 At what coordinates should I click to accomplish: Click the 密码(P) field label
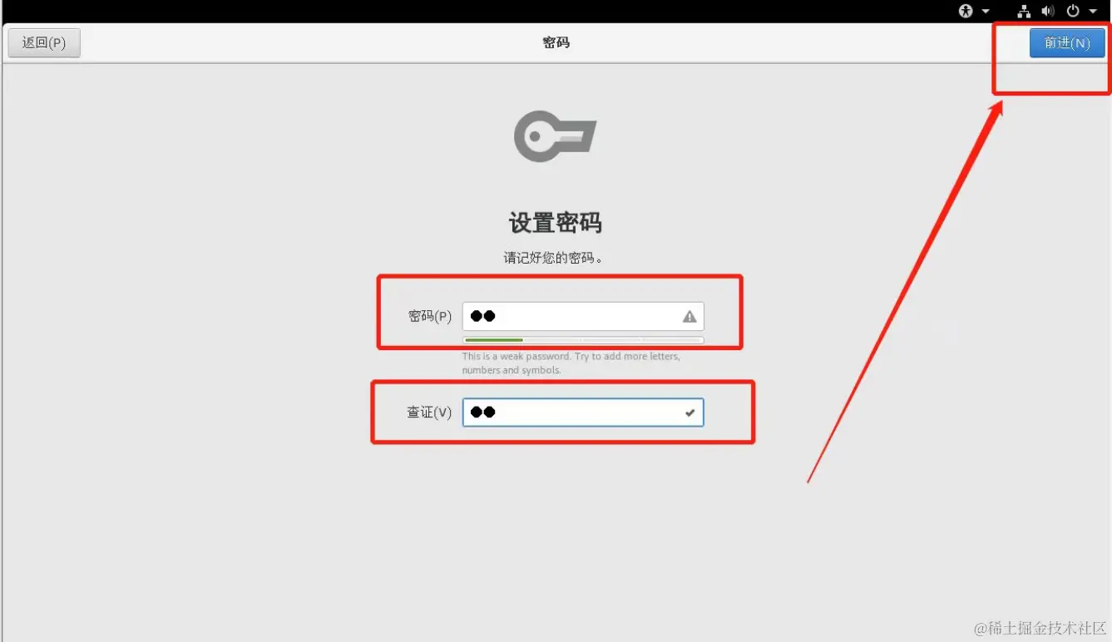(x=430, y=317)
